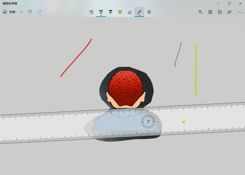The height and width of the screenshot is (175, 245).
Task: Click the ruler's 3° angle indicator
Action: tap(148, 121)
